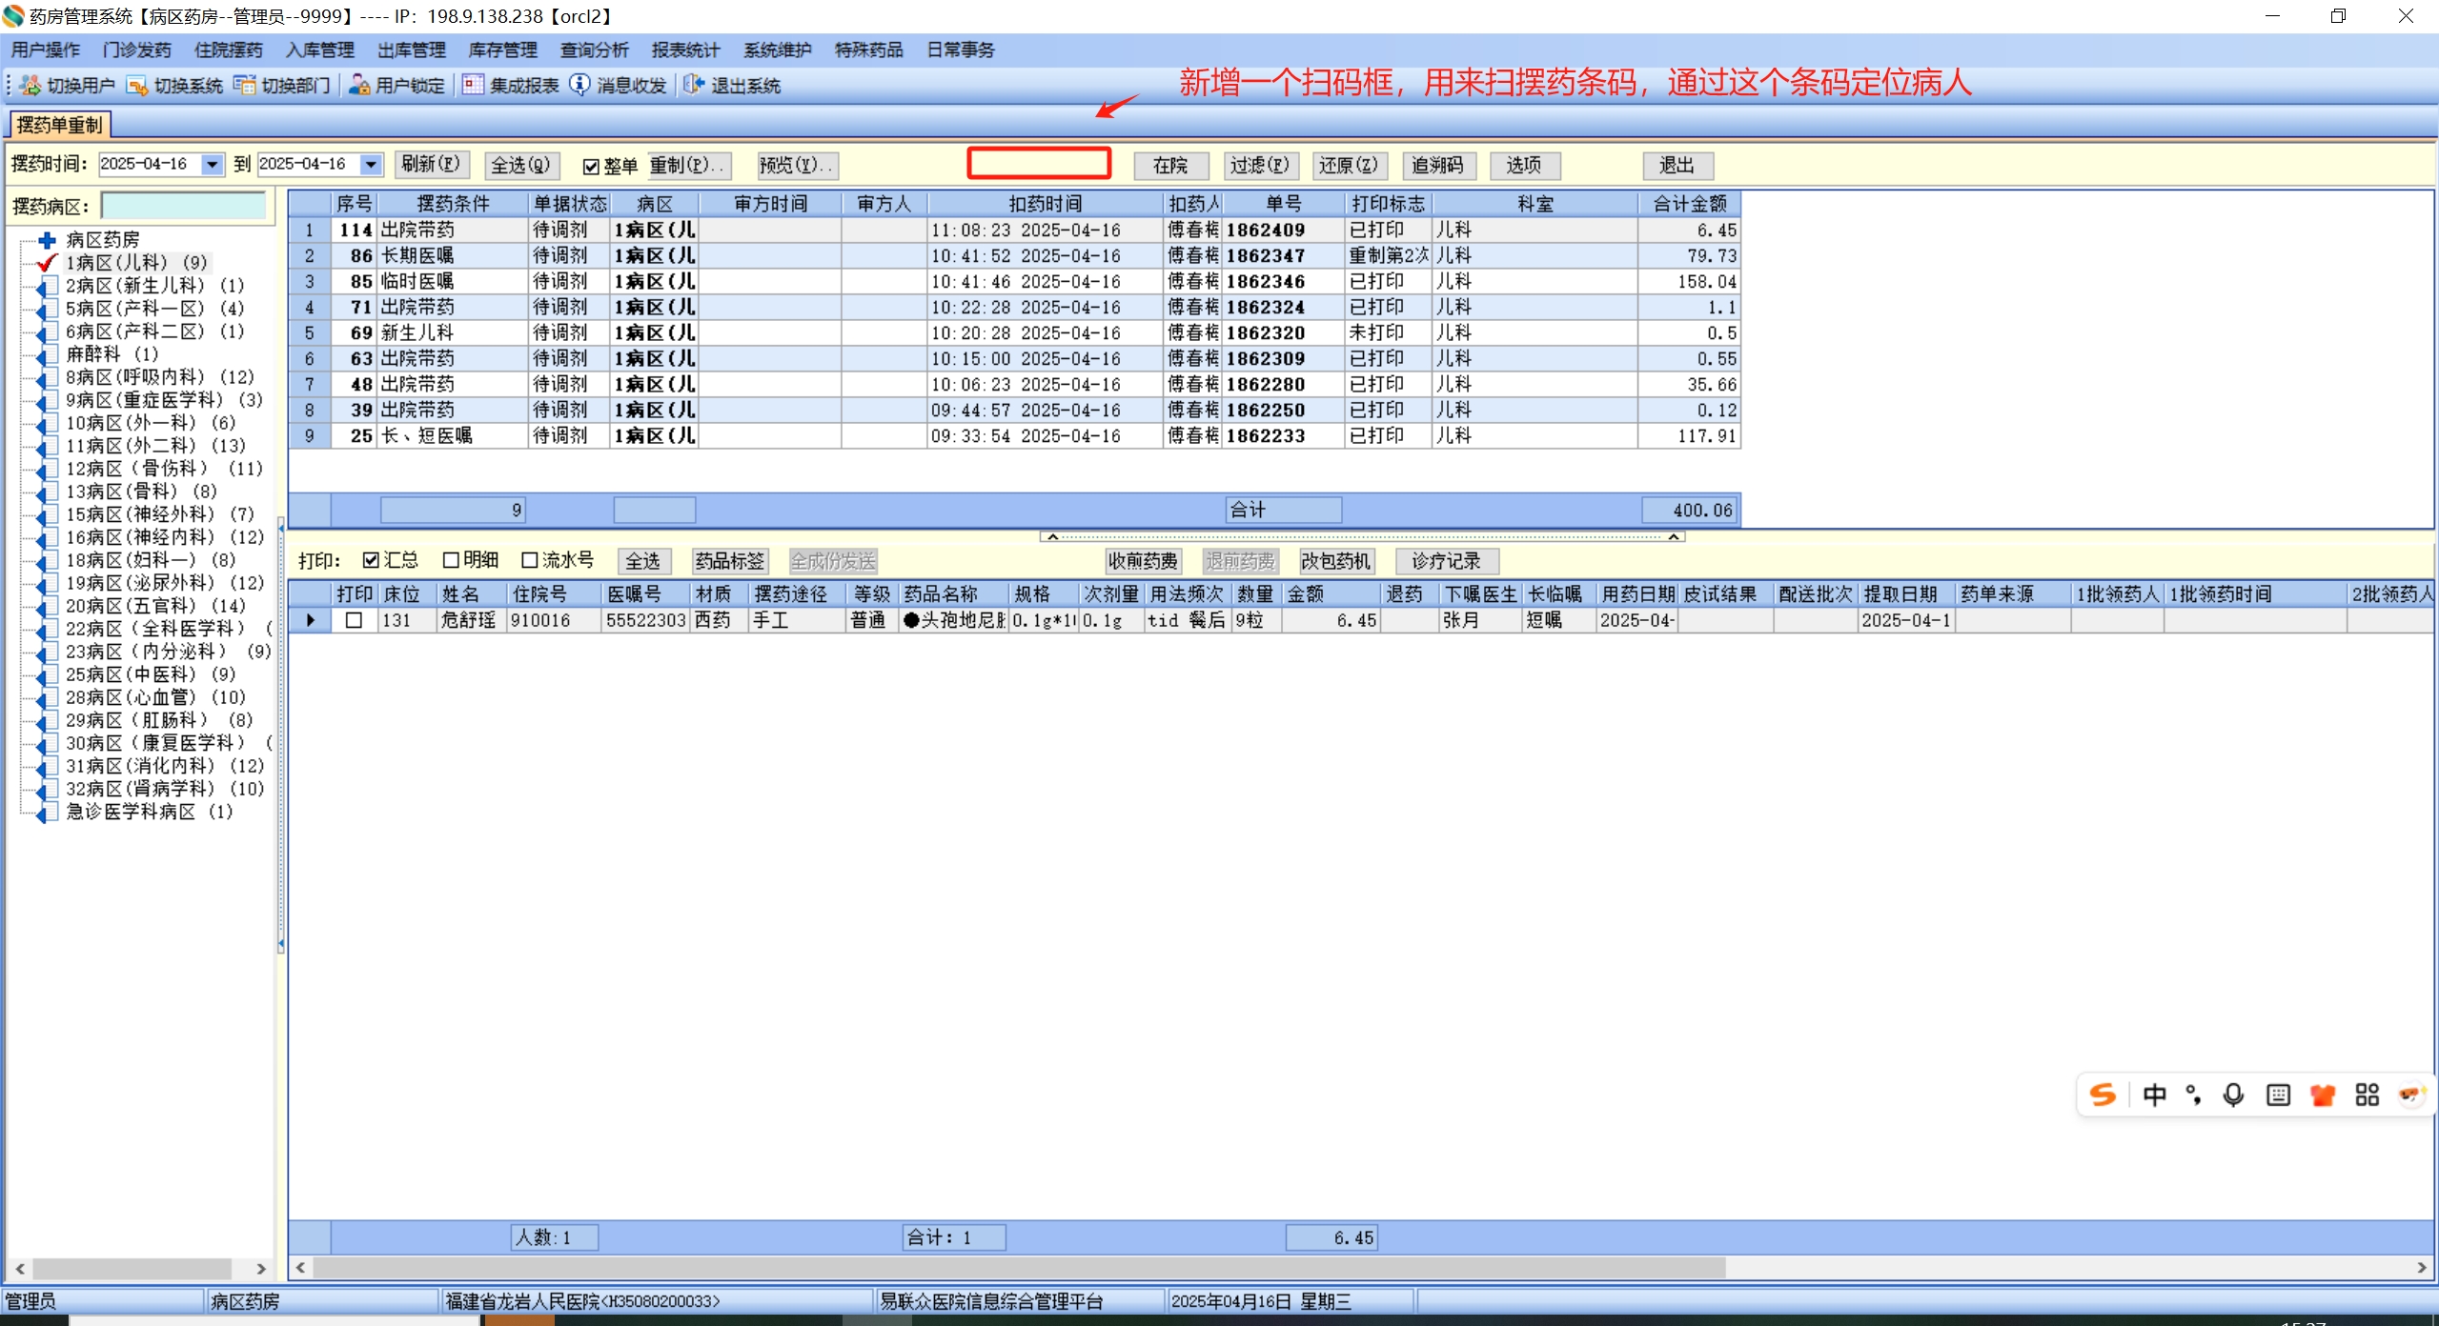Image resolution: width=2439 pixels, height=1326 pixels.
Task: Open the 集成报表 integrated report icon
Action: coord(474,86)
